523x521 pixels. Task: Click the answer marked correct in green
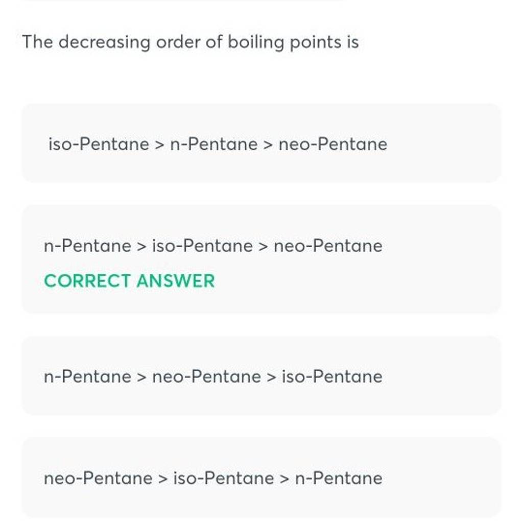[x=213, y=246]
